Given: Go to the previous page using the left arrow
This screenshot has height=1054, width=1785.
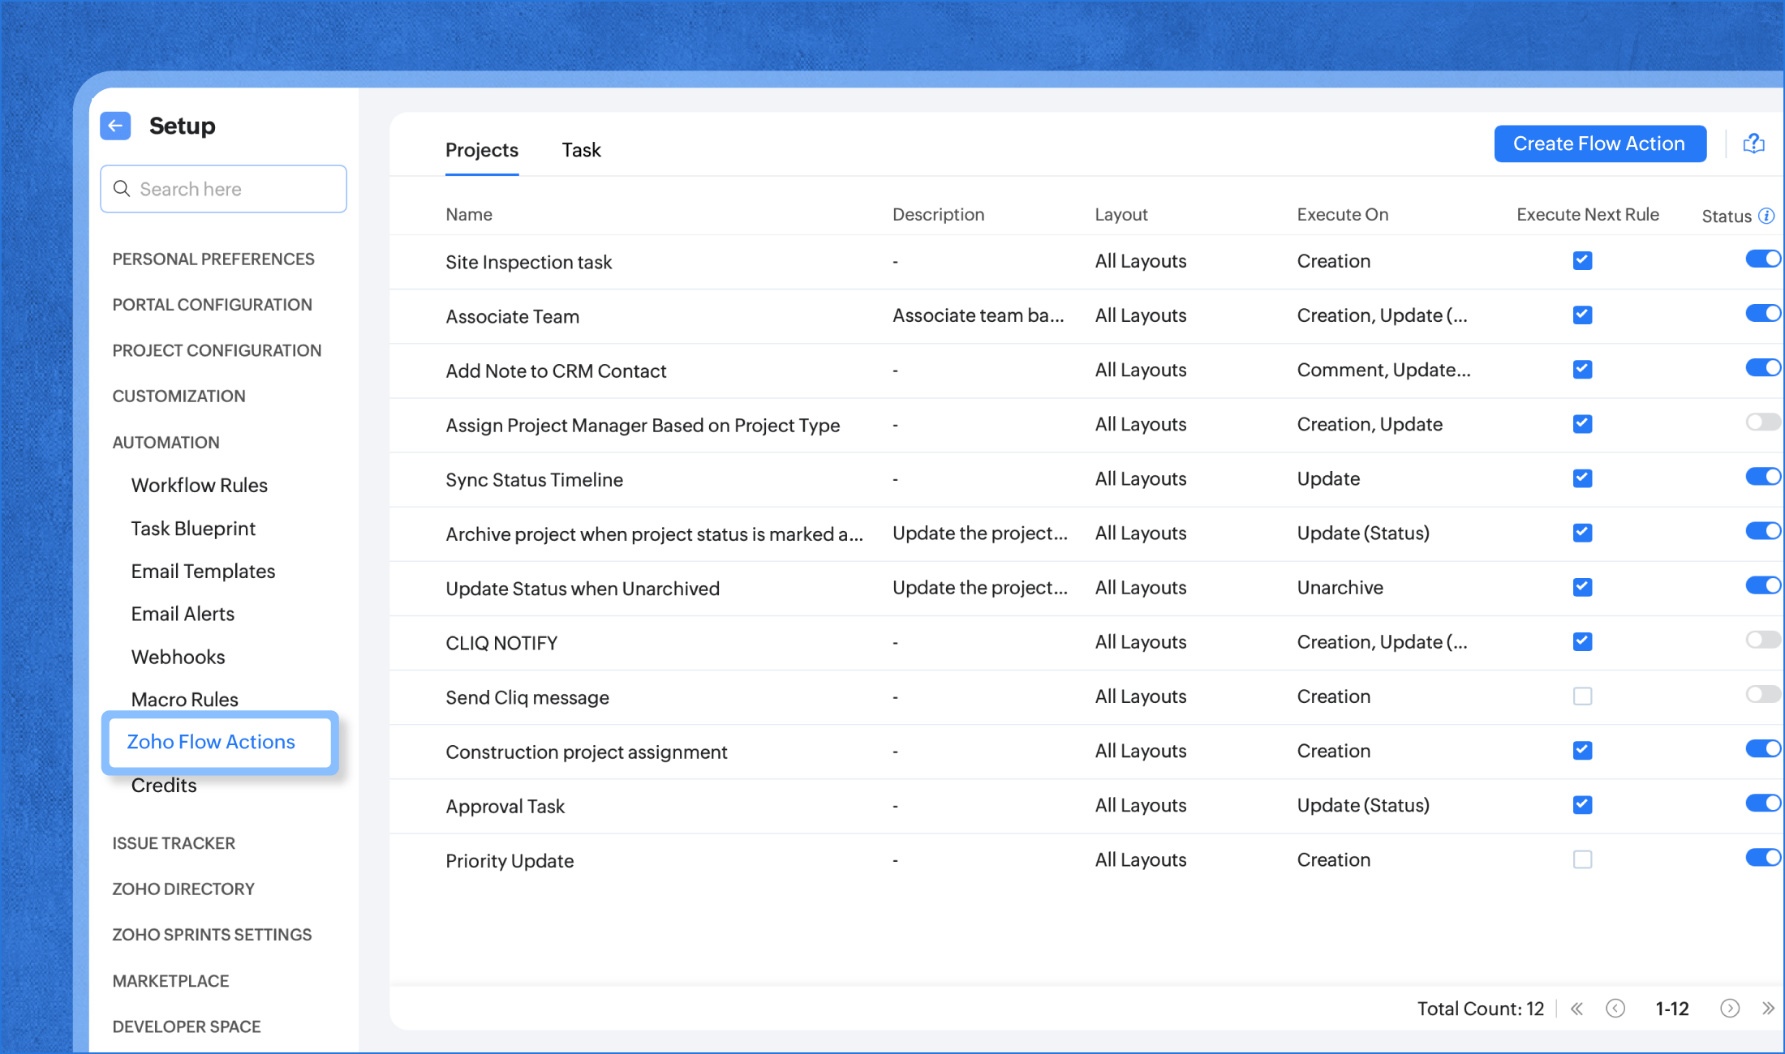Looking at the screenshot, I should click(x=1615, y=1009).
